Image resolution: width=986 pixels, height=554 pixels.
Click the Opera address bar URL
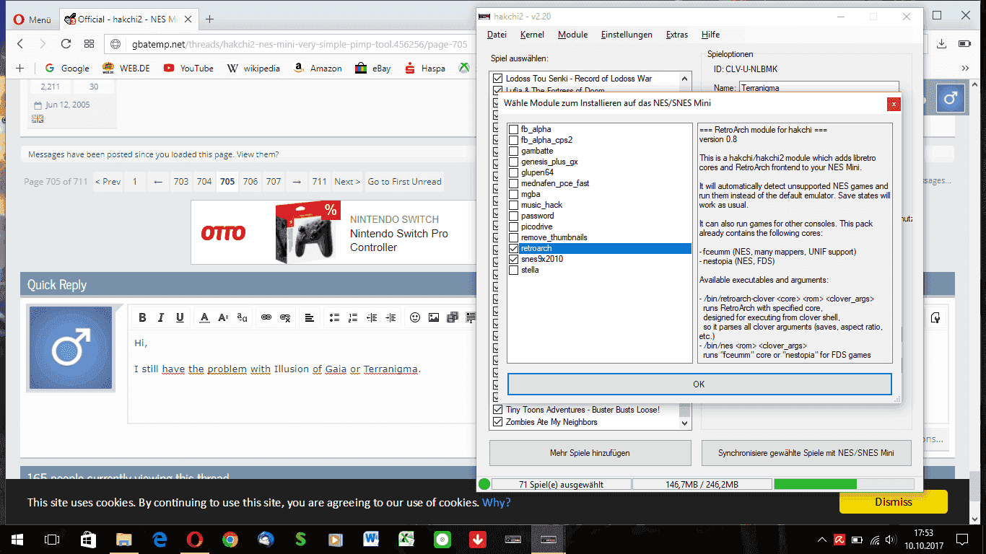pos(300,44)
